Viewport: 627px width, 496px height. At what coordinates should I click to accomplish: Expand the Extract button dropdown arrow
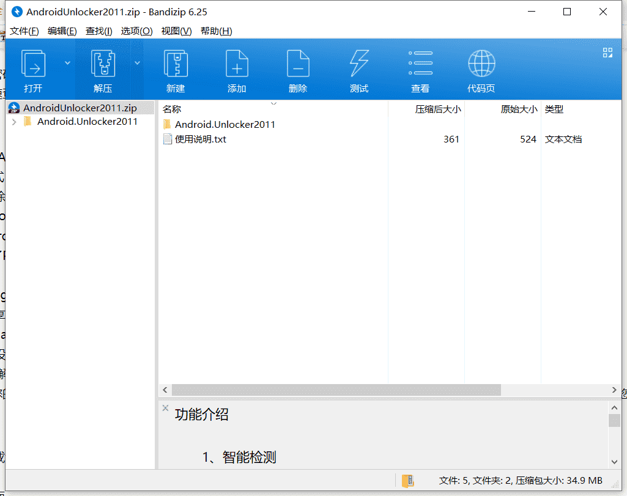137,63
